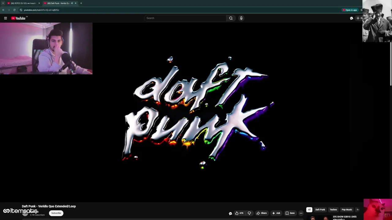The width and height of the screenshot is (392, 220).
Task: Click the page vertical scrollbar
Action: (391, 64)
